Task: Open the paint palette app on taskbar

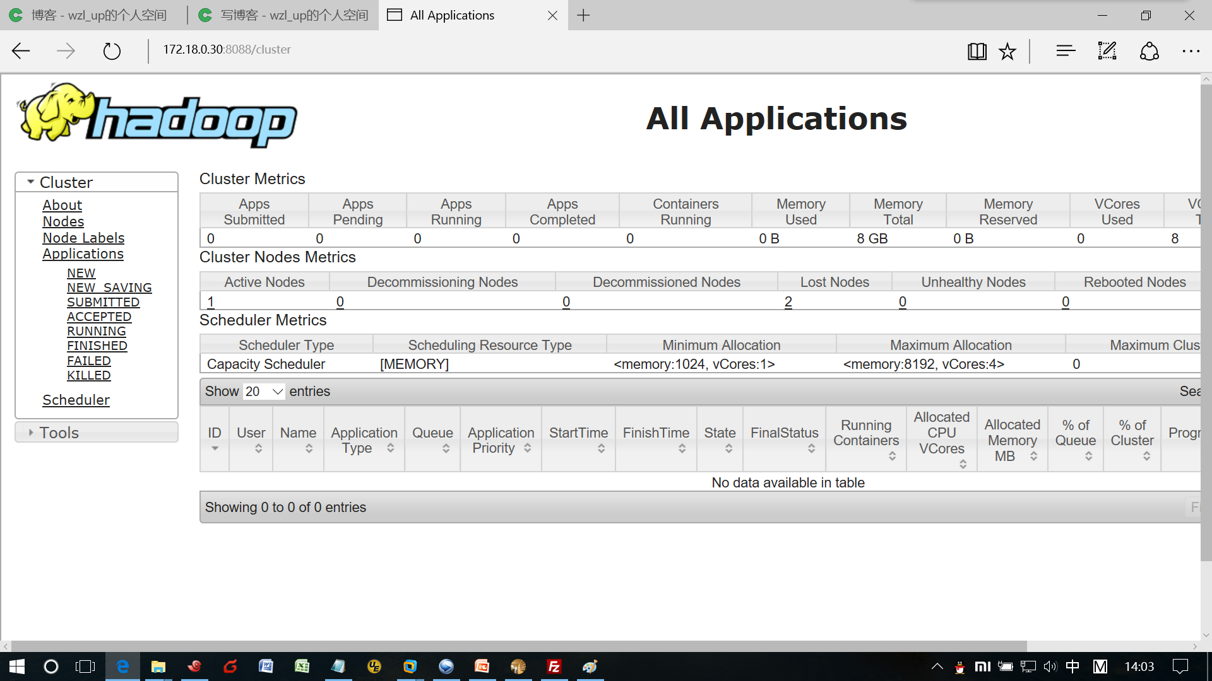Action: (590, 666)
